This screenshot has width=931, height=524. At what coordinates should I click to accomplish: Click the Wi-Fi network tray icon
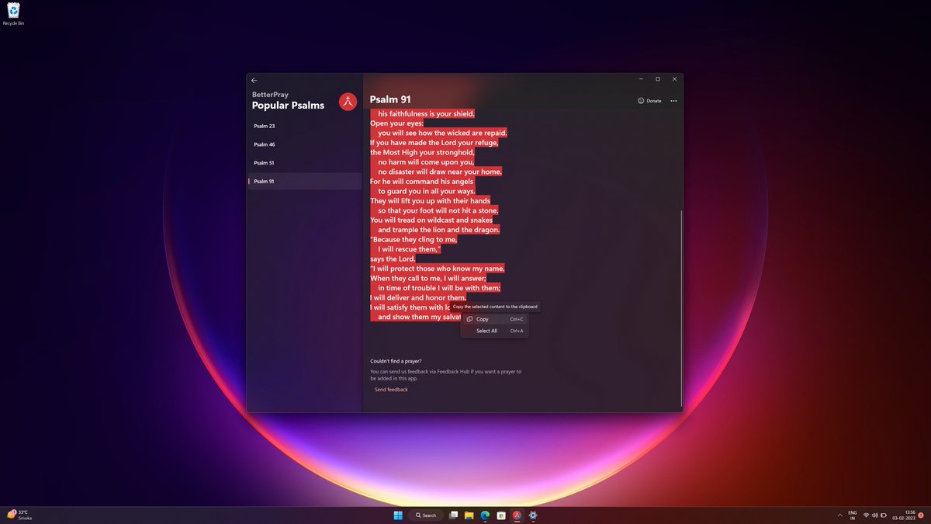coord(866,515)
